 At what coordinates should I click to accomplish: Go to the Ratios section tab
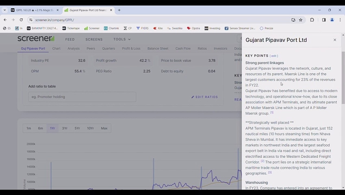tap(202, 48)
